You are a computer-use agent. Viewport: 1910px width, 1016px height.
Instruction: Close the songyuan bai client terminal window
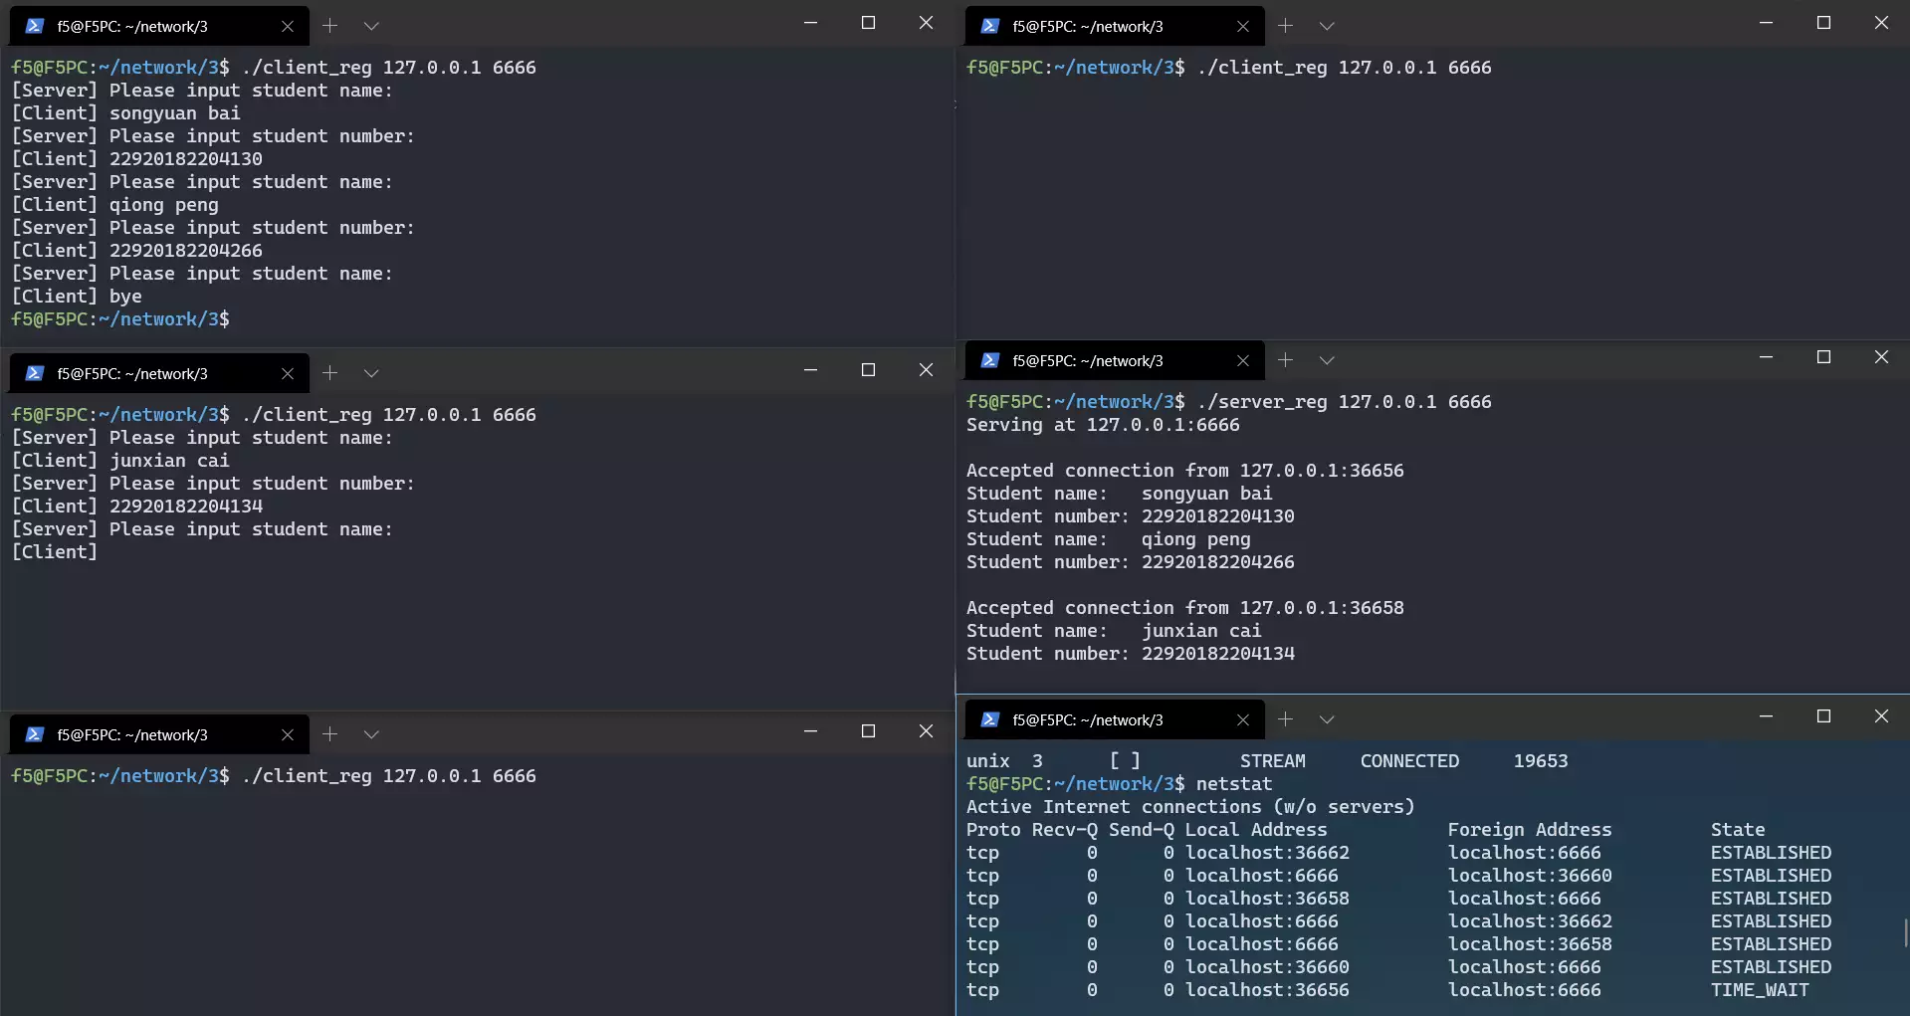[926, 23]
